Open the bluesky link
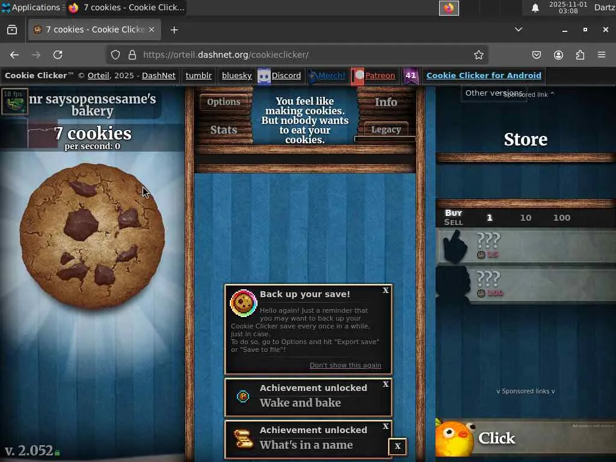The width and height of the screenshot is (616, 462). pyautogui.click(x=236, y=75)
